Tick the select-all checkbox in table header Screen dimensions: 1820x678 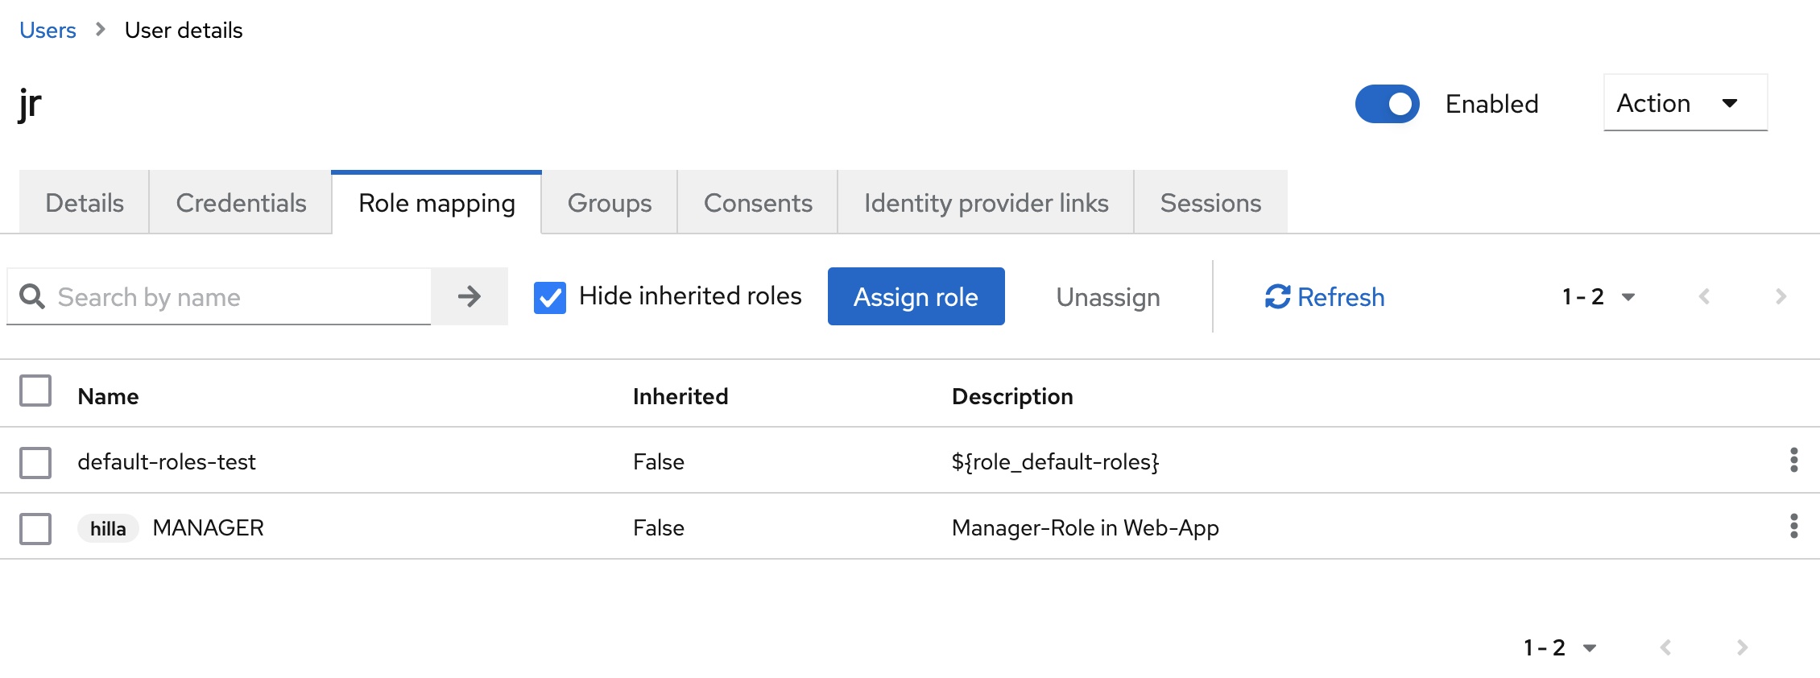(x=35, y=391)
